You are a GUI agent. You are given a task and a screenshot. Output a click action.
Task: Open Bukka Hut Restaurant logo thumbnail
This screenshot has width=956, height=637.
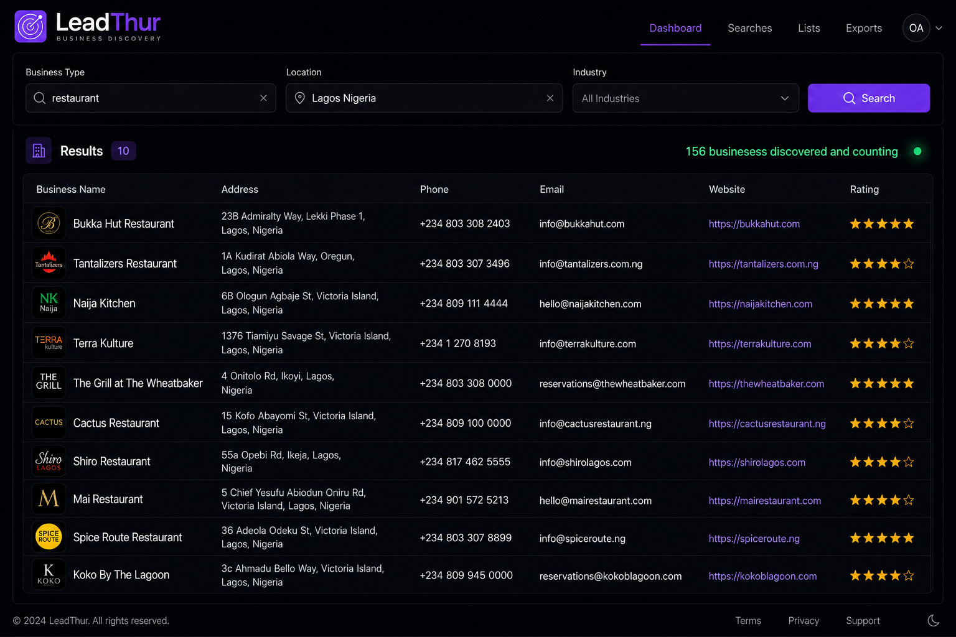pos(49,223)
